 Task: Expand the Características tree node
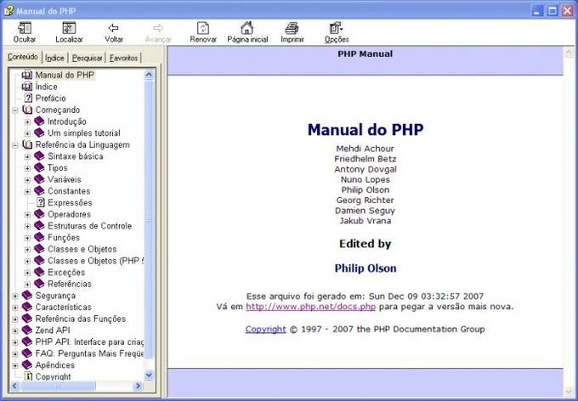tap(15, 308)
